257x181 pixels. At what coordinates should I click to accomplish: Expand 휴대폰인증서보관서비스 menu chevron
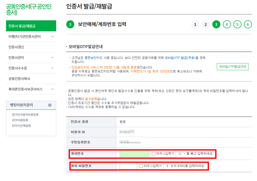point(52,89)
